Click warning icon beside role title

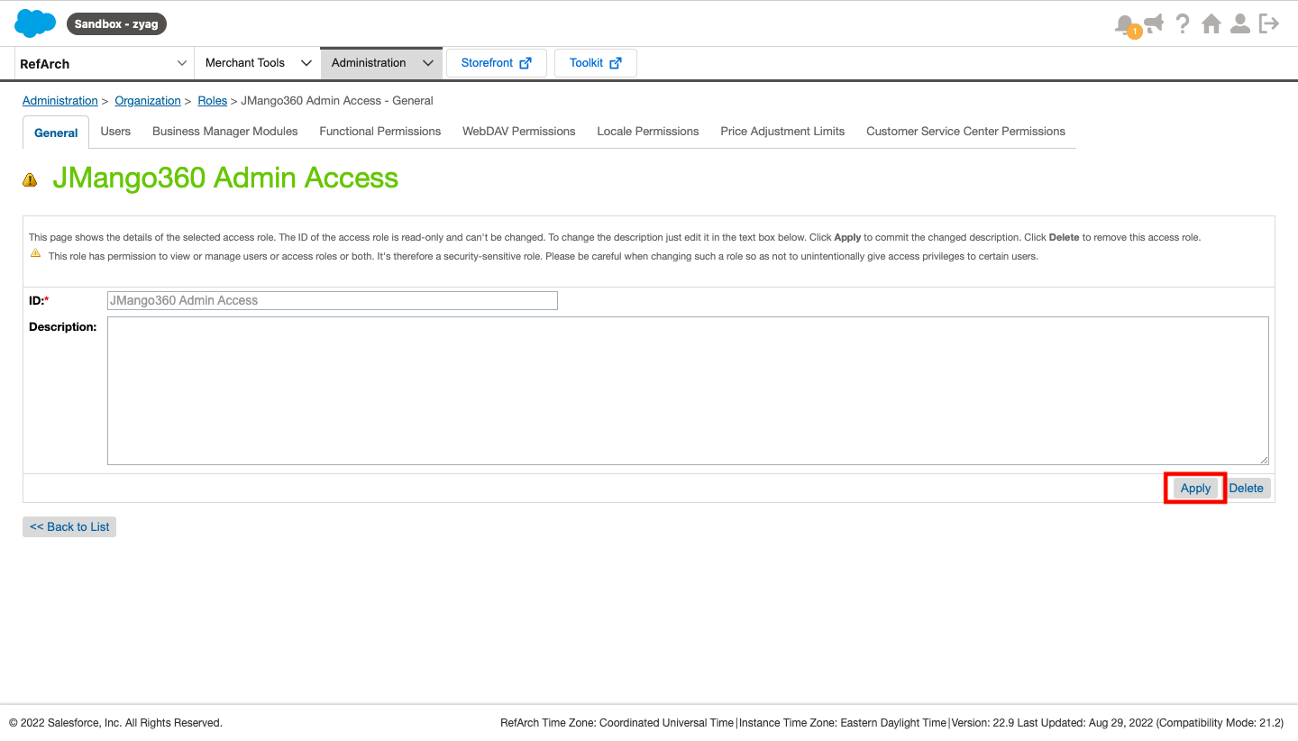pyautogui.click(x=30, y=180)
